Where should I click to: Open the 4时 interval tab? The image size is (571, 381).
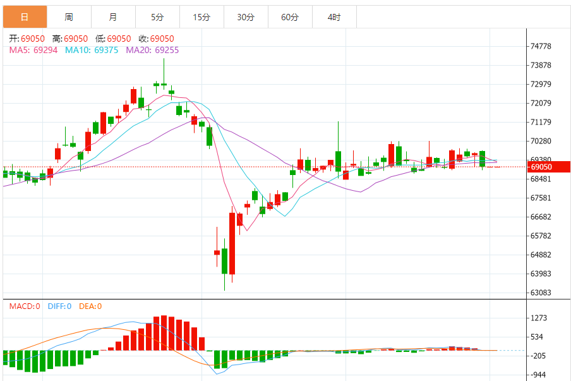pyautogui.click(x=334, y=17)
